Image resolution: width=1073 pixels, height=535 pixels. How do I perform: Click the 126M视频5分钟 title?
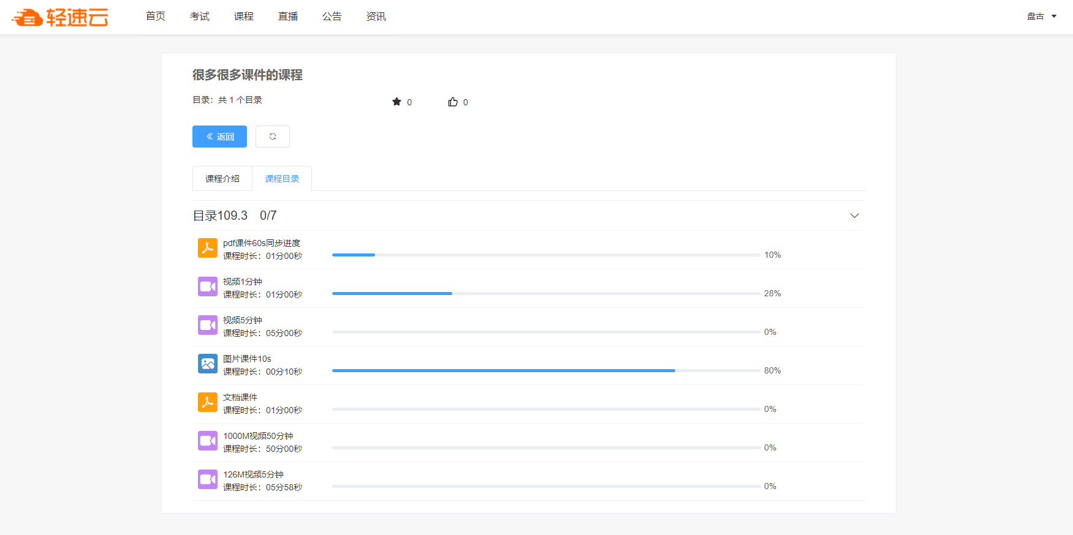pyautogui.click(x=253, y=474)
